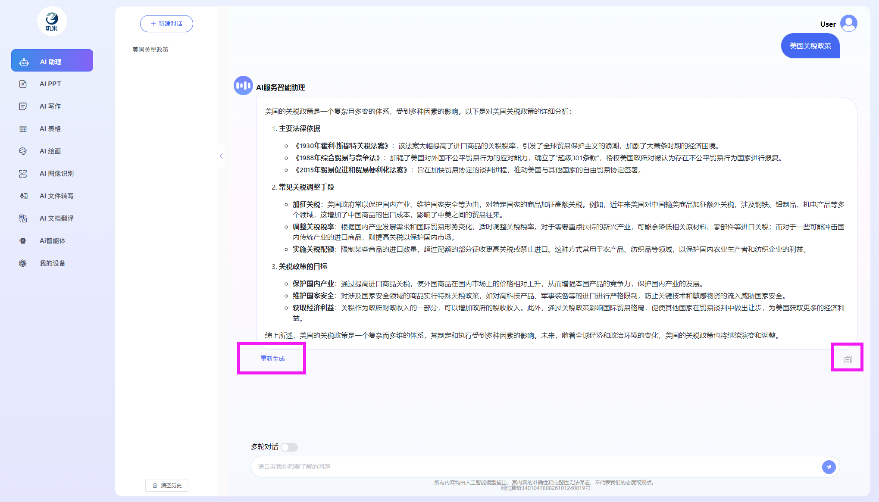Collapse the conversation history panel arrow

[x=221, y=156]
